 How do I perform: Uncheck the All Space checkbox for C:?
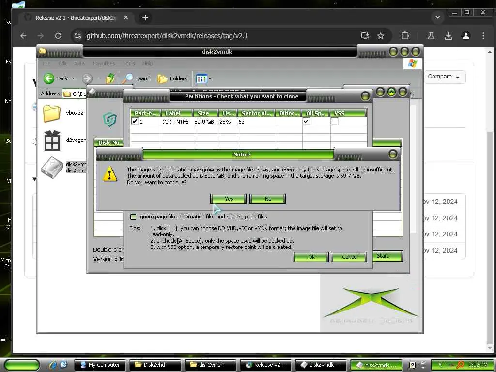click(306, 121)
